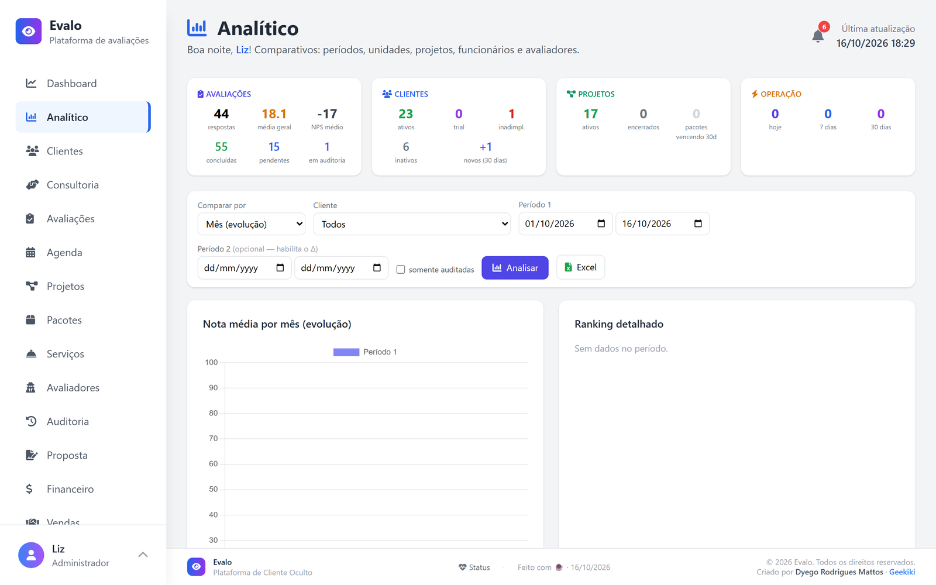936x585 pixels.
Task: Click the Analisar button
Action: 515,268
